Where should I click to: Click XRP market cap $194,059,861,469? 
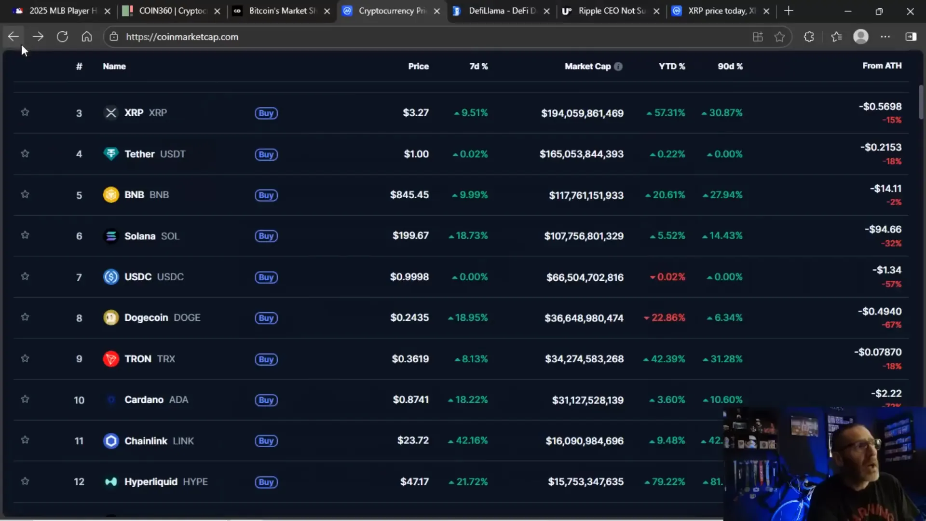(582, 113)
